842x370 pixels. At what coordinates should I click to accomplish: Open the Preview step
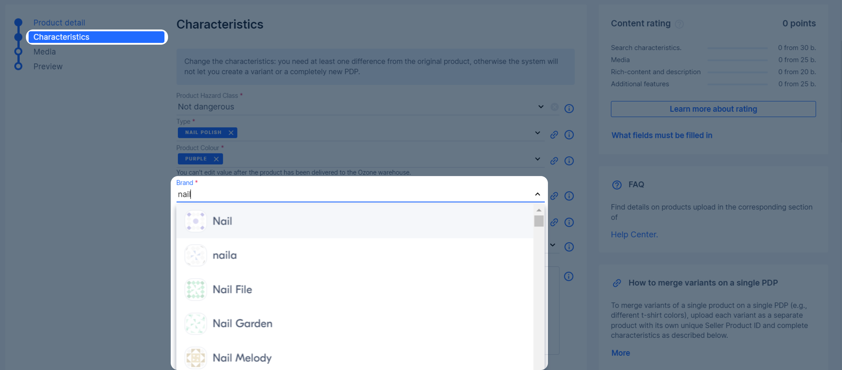48,66
